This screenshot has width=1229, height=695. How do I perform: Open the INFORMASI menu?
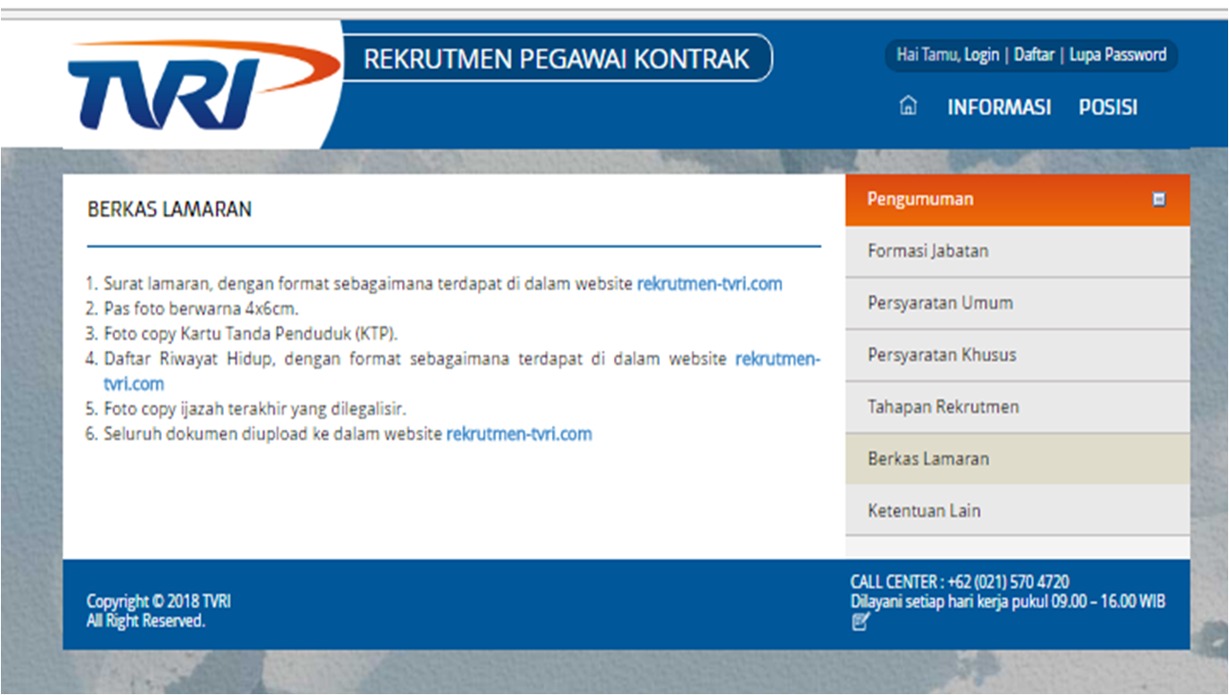point(999,108)
